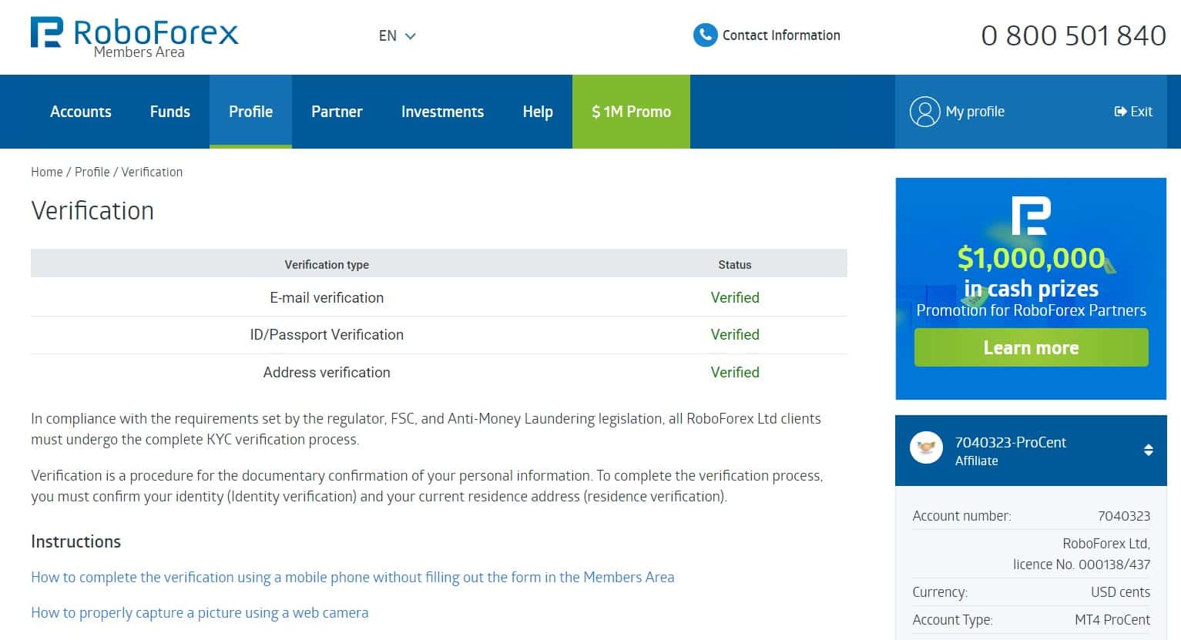Click the My profile user avatar icon

pyautogui.click(x=924, y=112)
